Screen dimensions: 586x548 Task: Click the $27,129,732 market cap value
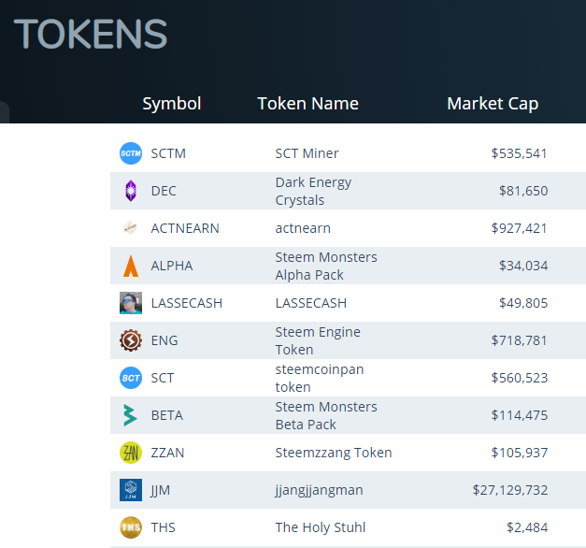(x=510, y=490)
